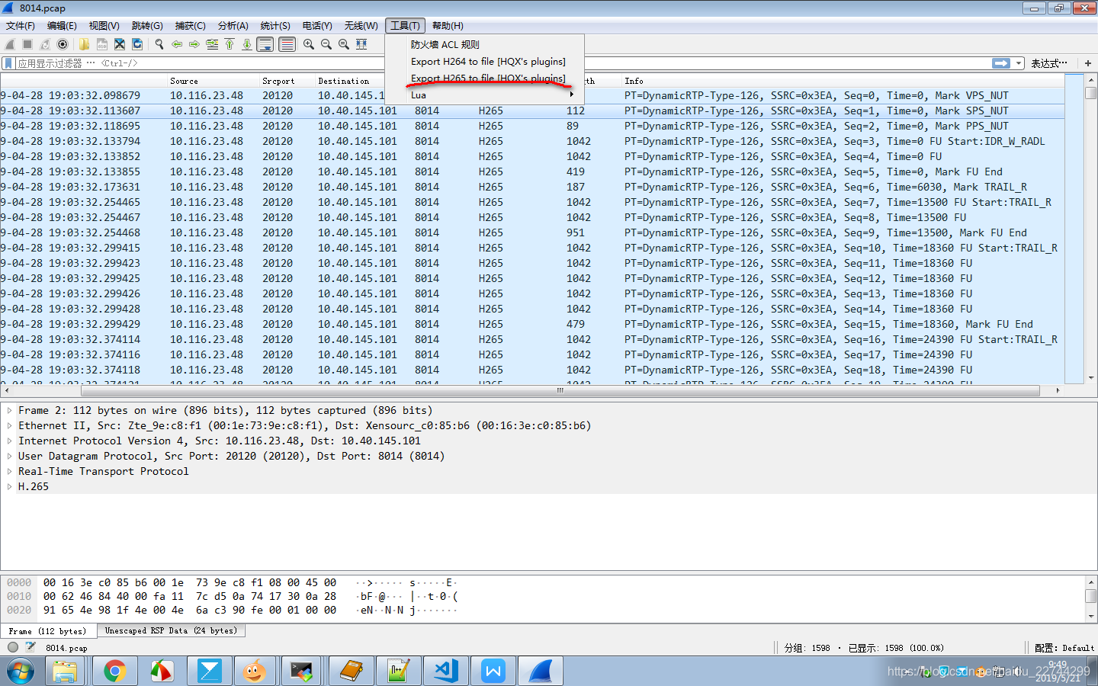Open the 视图(V) menu
The image size is (1098, 686).
[104, 26]
